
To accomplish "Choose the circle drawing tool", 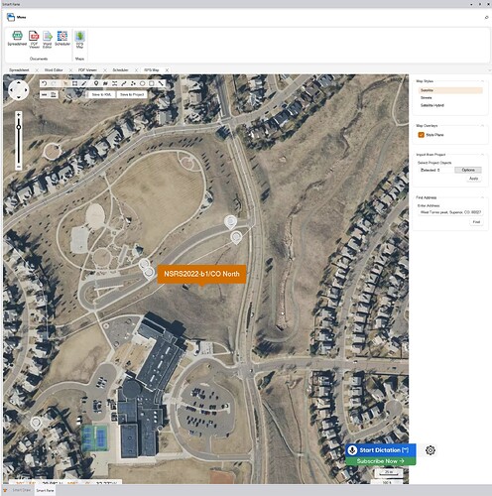I will tap(143, 83).
